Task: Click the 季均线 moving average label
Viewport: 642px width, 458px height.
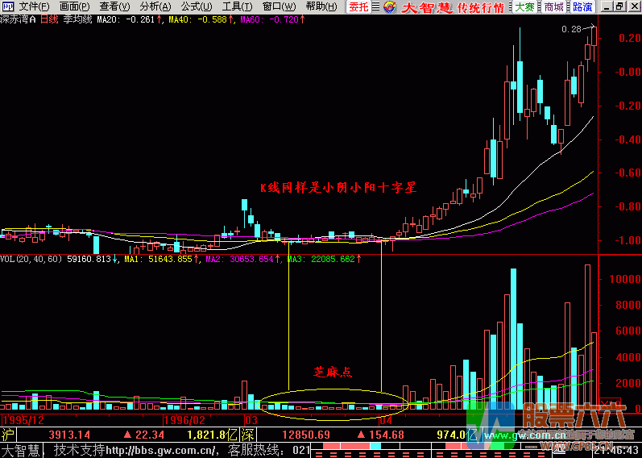Action: click(77, 19)
